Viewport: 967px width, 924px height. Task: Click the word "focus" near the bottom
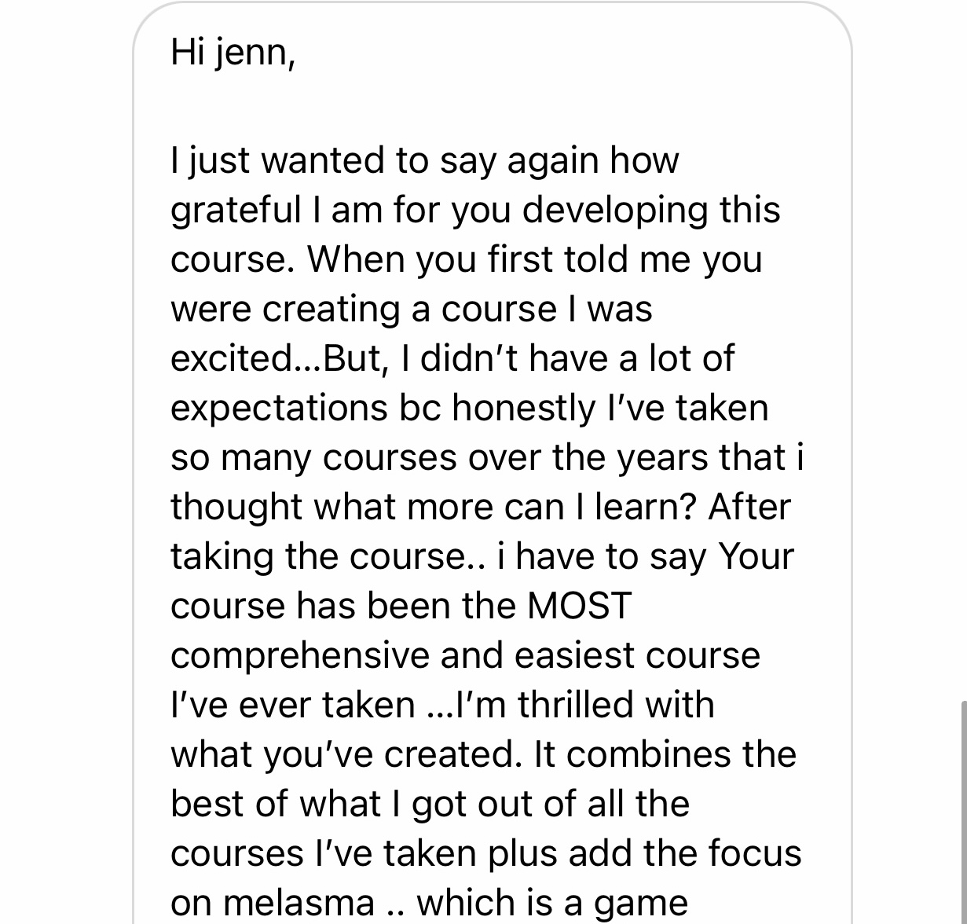coord(753,852)
